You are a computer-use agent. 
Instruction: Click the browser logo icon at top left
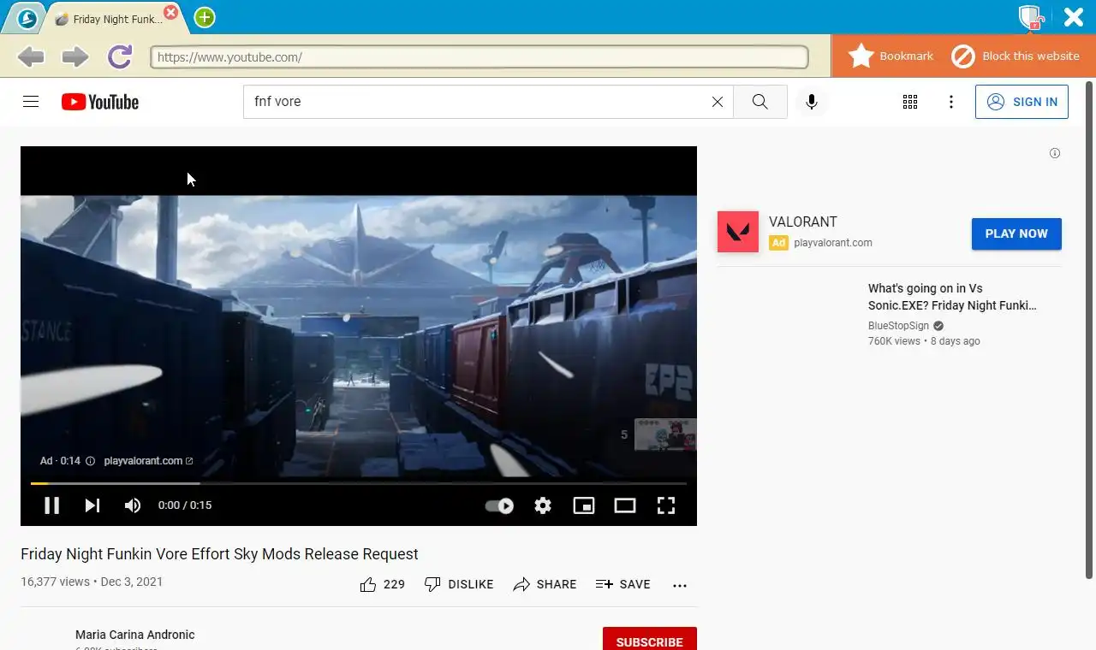[x=27, y=18]
